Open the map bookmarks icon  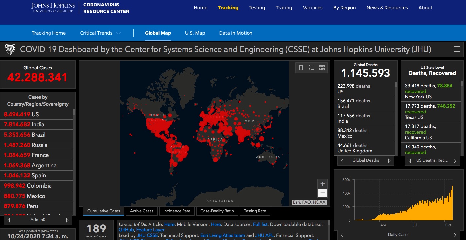tap(301, 68)
